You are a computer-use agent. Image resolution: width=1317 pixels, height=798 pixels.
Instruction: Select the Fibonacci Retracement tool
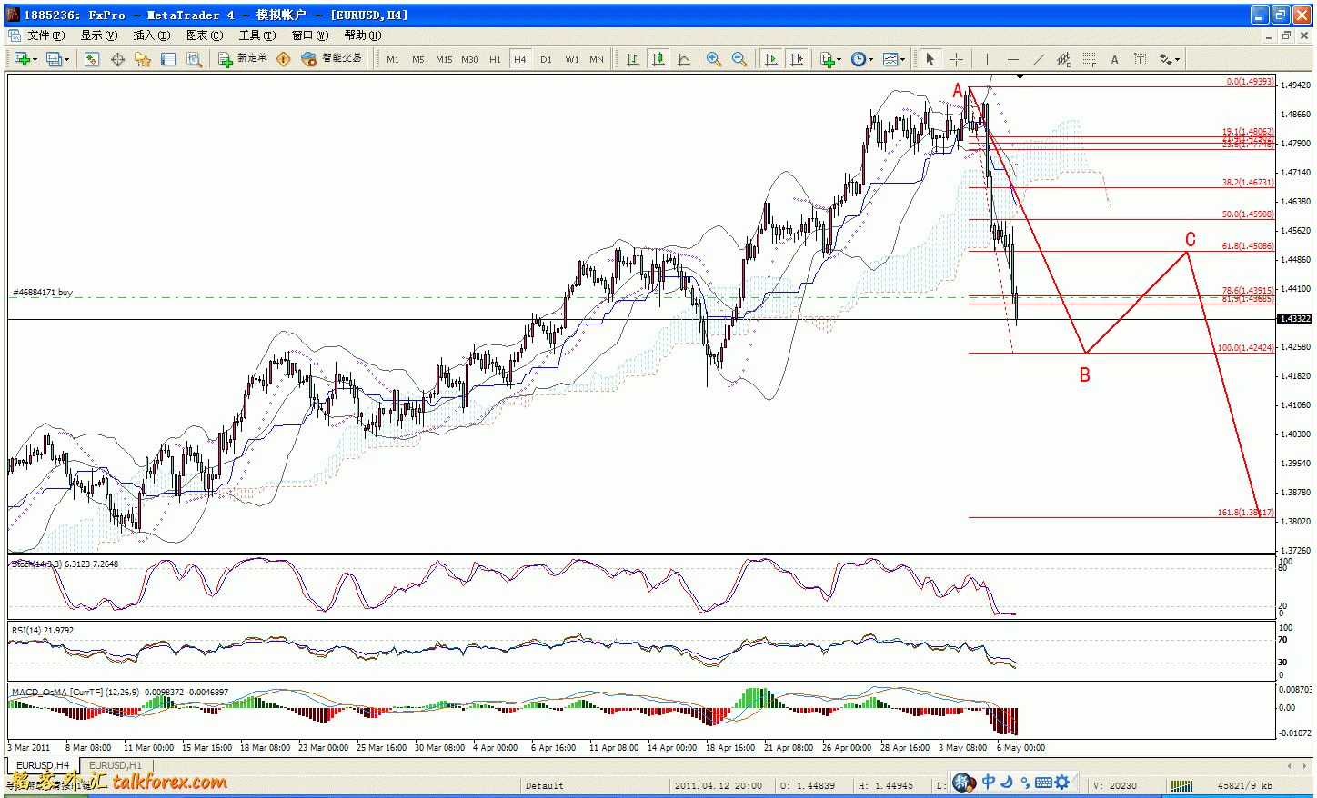point(1090,59)
